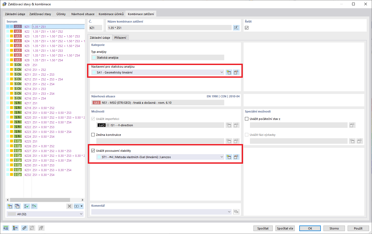Check all combinations in the list
Viewport: 372px width, 234px height.
click(26, 206)
